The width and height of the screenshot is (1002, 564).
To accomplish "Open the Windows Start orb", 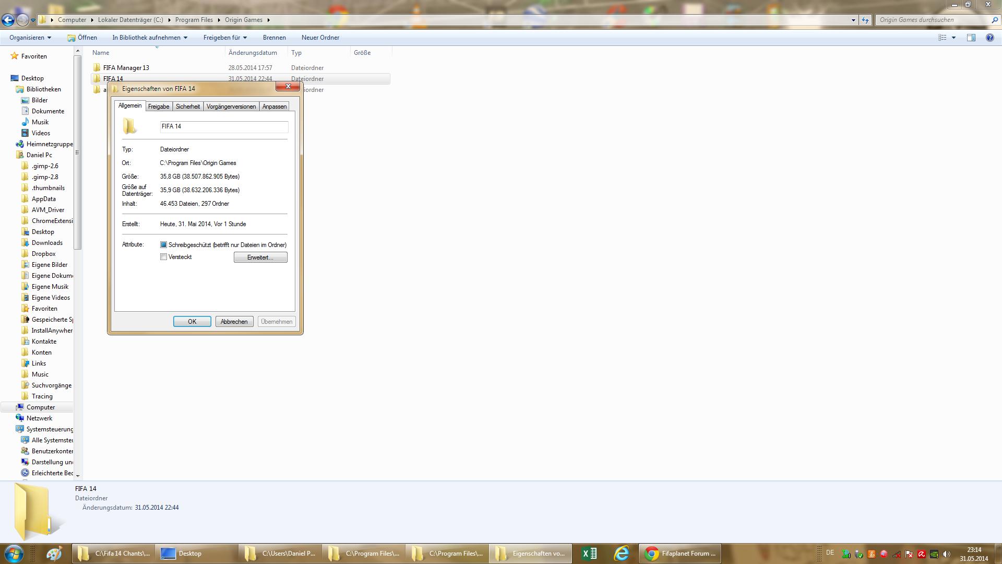I will point(14,554).
